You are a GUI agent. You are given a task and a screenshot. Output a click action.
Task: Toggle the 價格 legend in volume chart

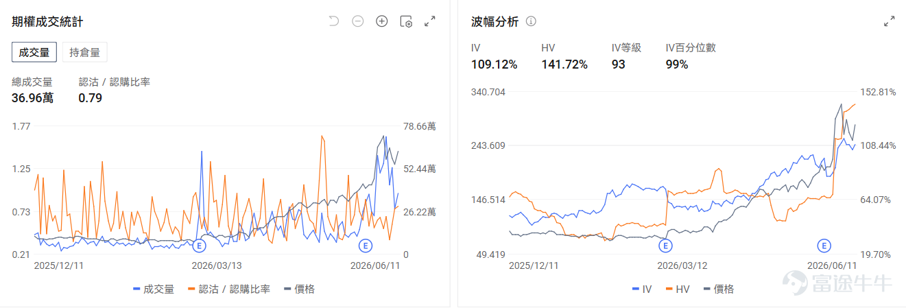pos(299,289)
